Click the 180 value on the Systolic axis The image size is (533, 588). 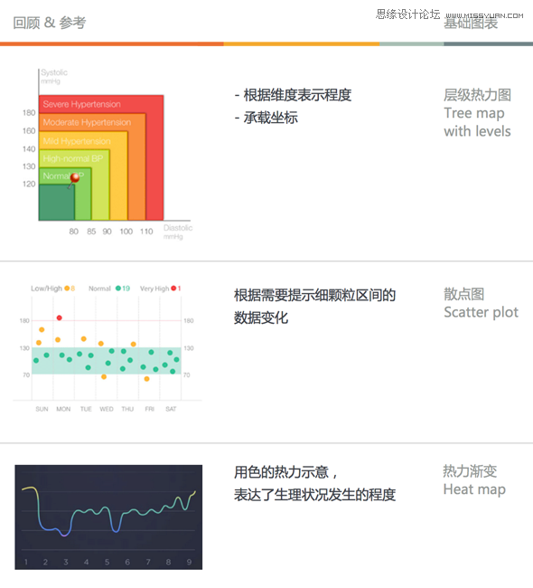[29, 112]
